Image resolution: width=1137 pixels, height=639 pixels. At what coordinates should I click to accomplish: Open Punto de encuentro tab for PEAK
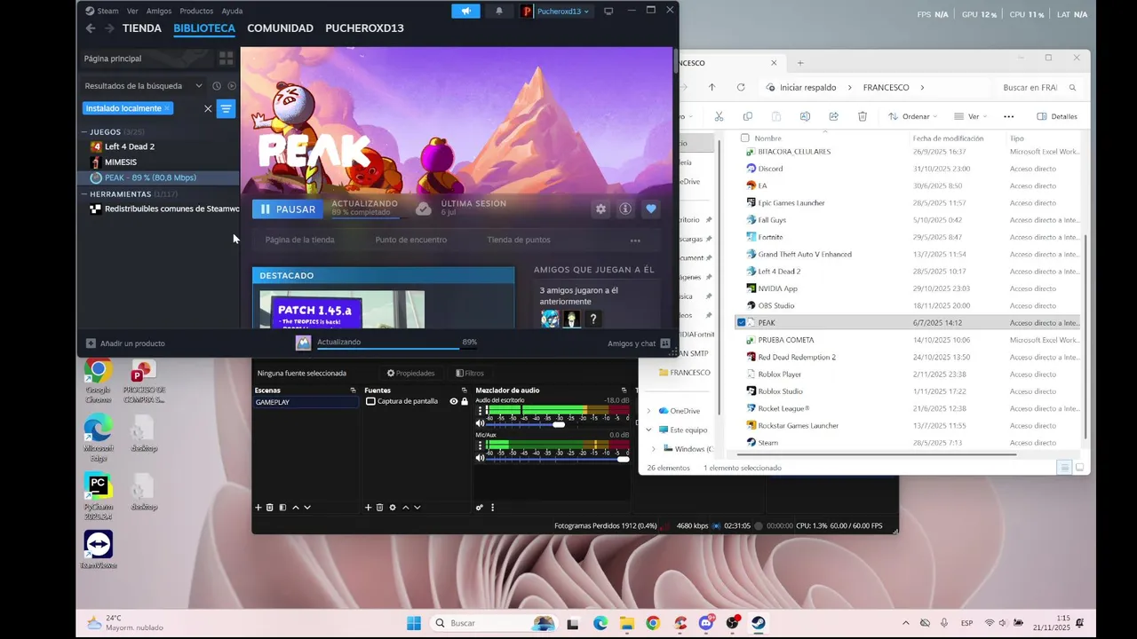point(410,240)
